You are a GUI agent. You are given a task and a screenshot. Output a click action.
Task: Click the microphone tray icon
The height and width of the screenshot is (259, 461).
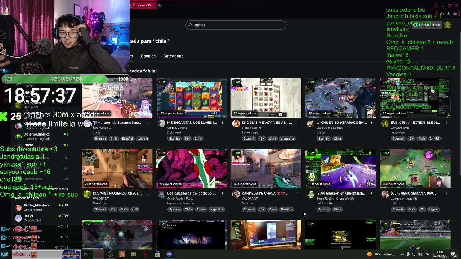point(408,254)
